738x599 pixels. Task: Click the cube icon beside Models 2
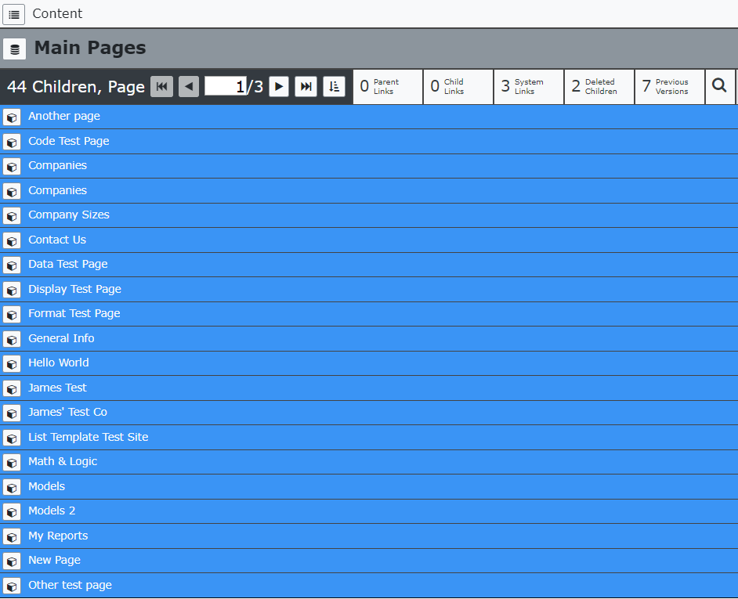[12, 512]
